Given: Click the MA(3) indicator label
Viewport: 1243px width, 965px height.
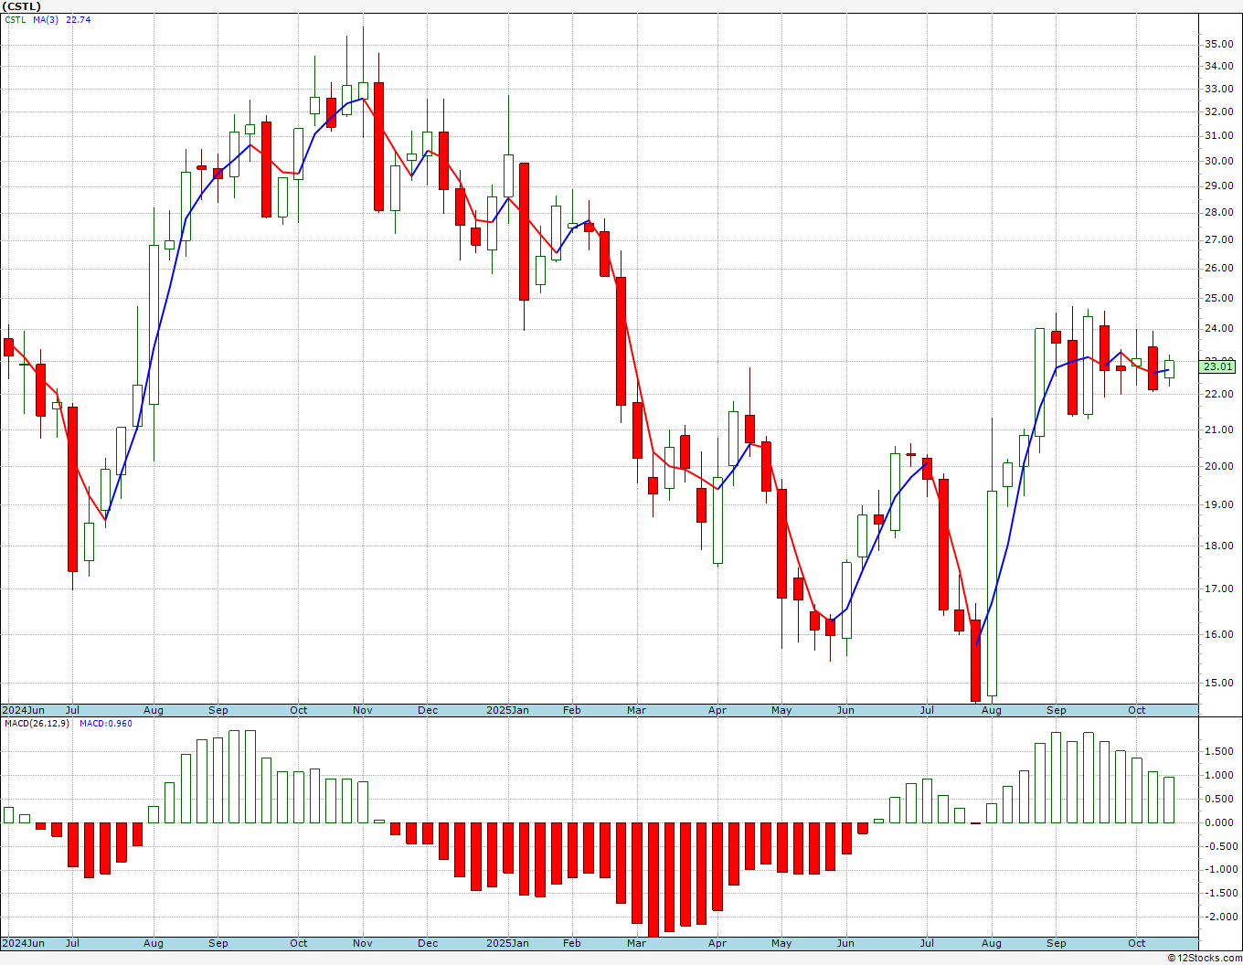Looking at the screenshot, I should tap(46, 20).
